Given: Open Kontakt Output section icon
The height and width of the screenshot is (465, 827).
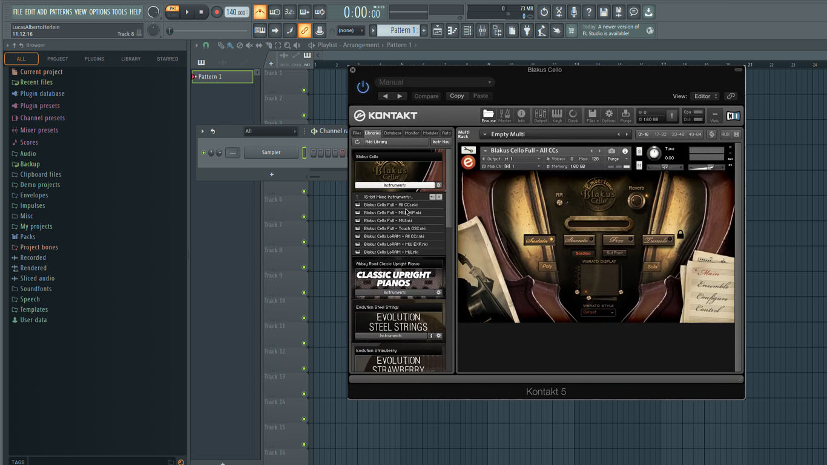Looking at the screenshot, I should pos(540,116).
